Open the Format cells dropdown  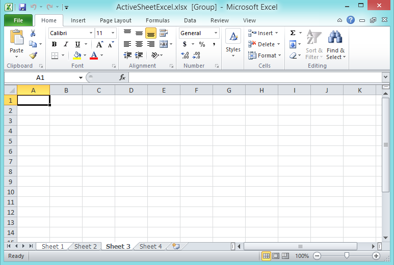click(x=265, y=55)
